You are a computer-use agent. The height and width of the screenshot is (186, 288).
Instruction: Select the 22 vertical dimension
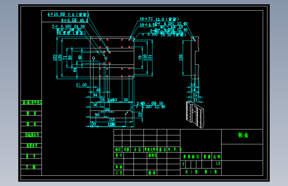(140, 115)
